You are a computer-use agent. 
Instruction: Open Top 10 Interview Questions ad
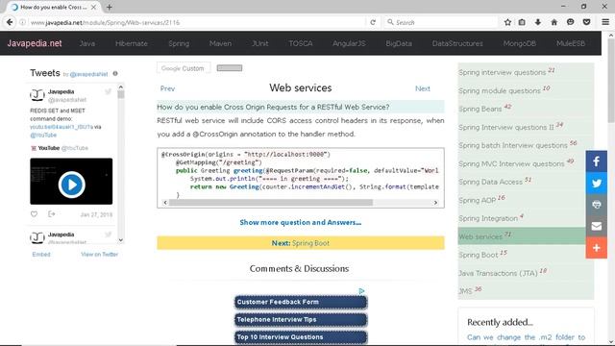click(x=301, y=337)
